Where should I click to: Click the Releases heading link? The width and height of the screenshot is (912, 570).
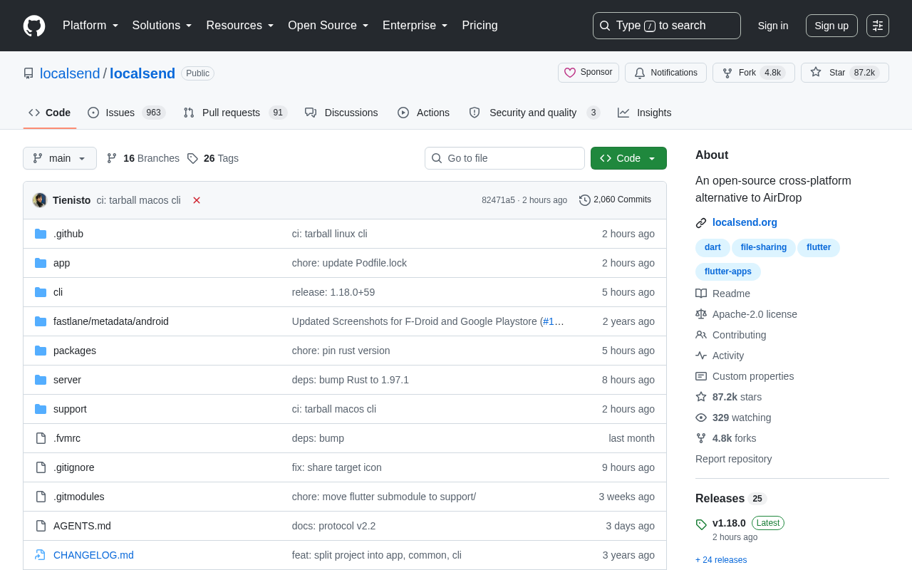click(x=720, y=498)
